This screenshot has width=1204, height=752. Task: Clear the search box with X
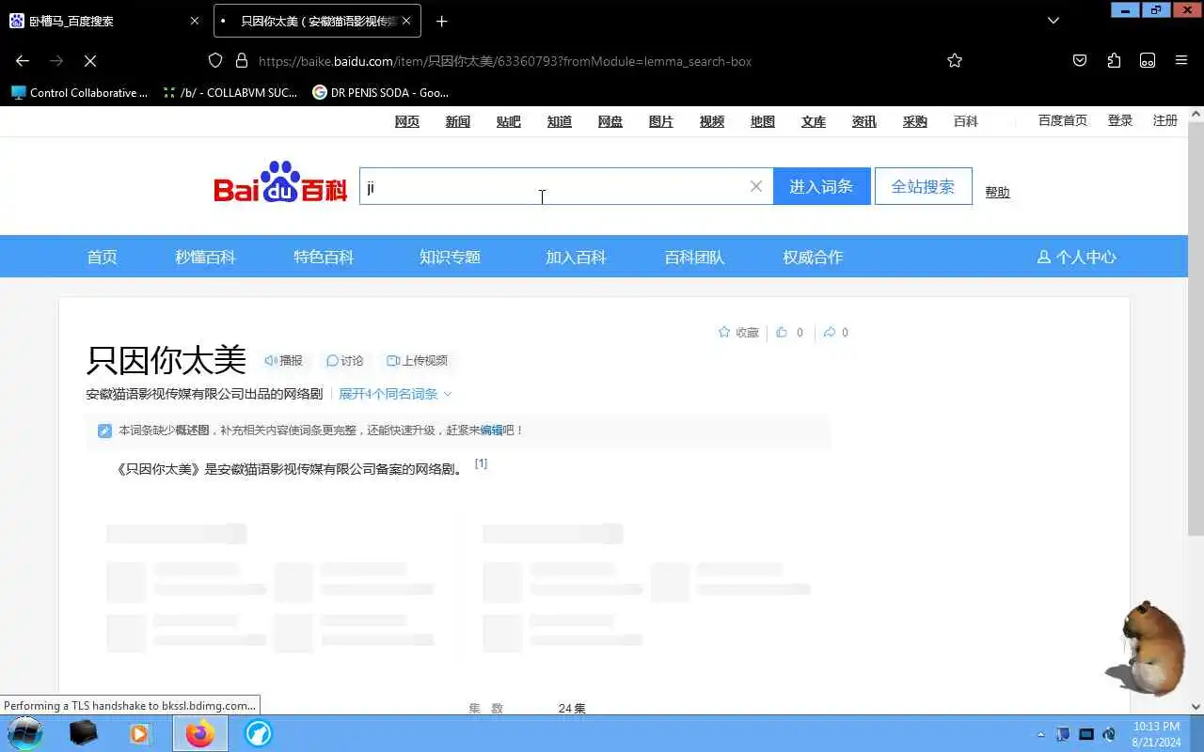(755, 186)
